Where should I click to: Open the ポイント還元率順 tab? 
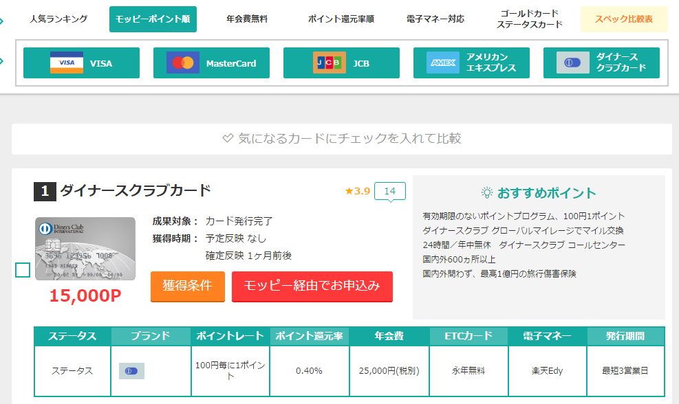tap(341, 19)
